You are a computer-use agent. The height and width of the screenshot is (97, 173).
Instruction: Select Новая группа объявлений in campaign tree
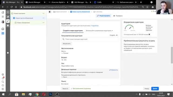(x=24, y=18)
